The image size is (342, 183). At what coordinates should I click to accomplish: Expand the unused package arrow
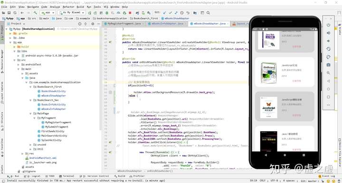coord(30,145)
